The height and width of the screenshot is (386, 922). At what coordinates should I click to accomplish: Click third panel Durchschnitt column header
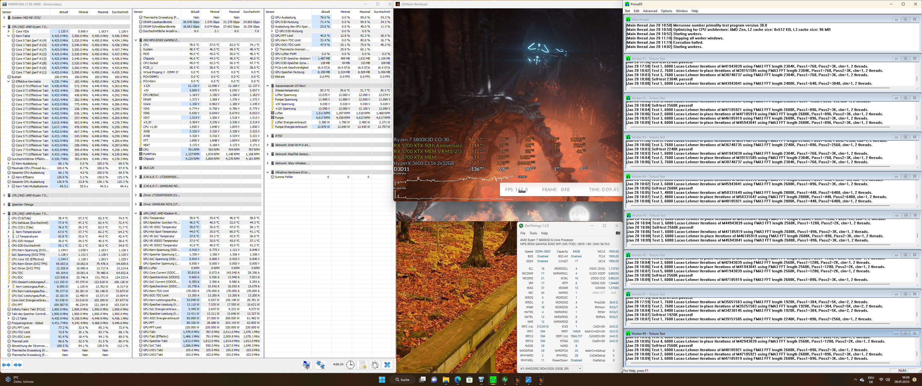click(x=382, y=12)
